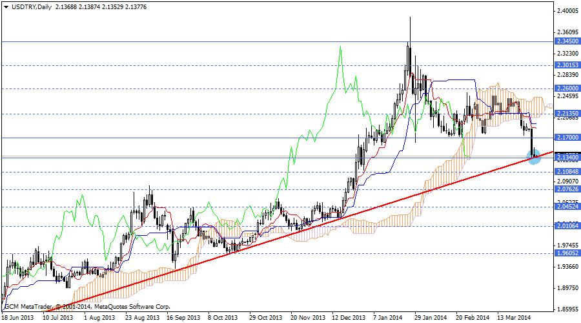This screenshot has height=323, width=581.
Task: Click the 2.36095 price scale value
Action: (x=567, y=32)
